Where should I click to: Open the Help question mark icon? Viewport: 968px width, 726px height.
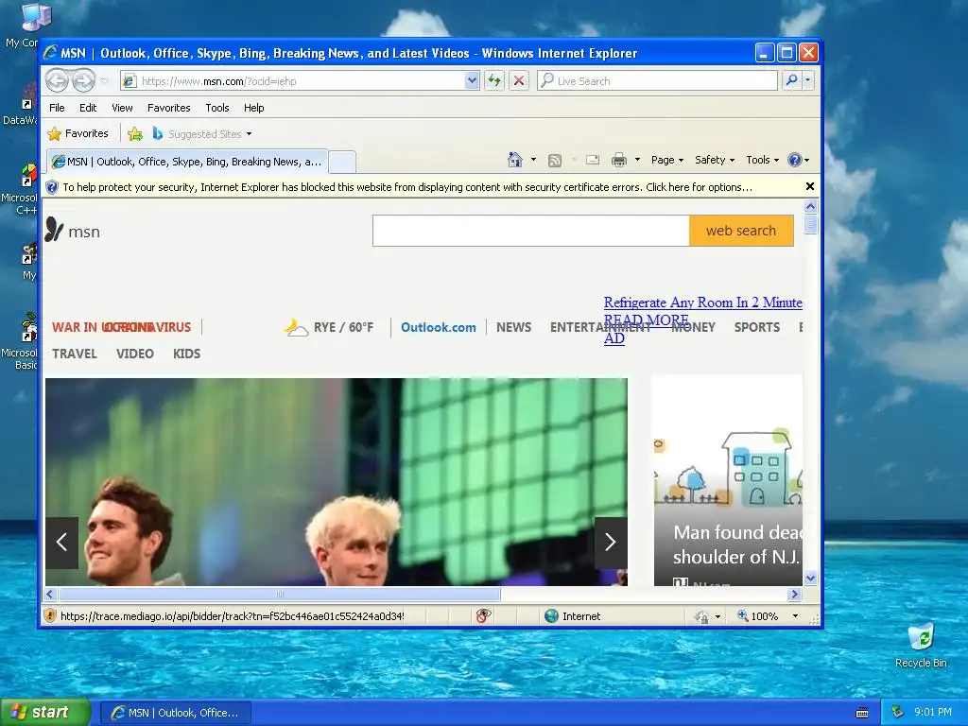tap(794, 160)
